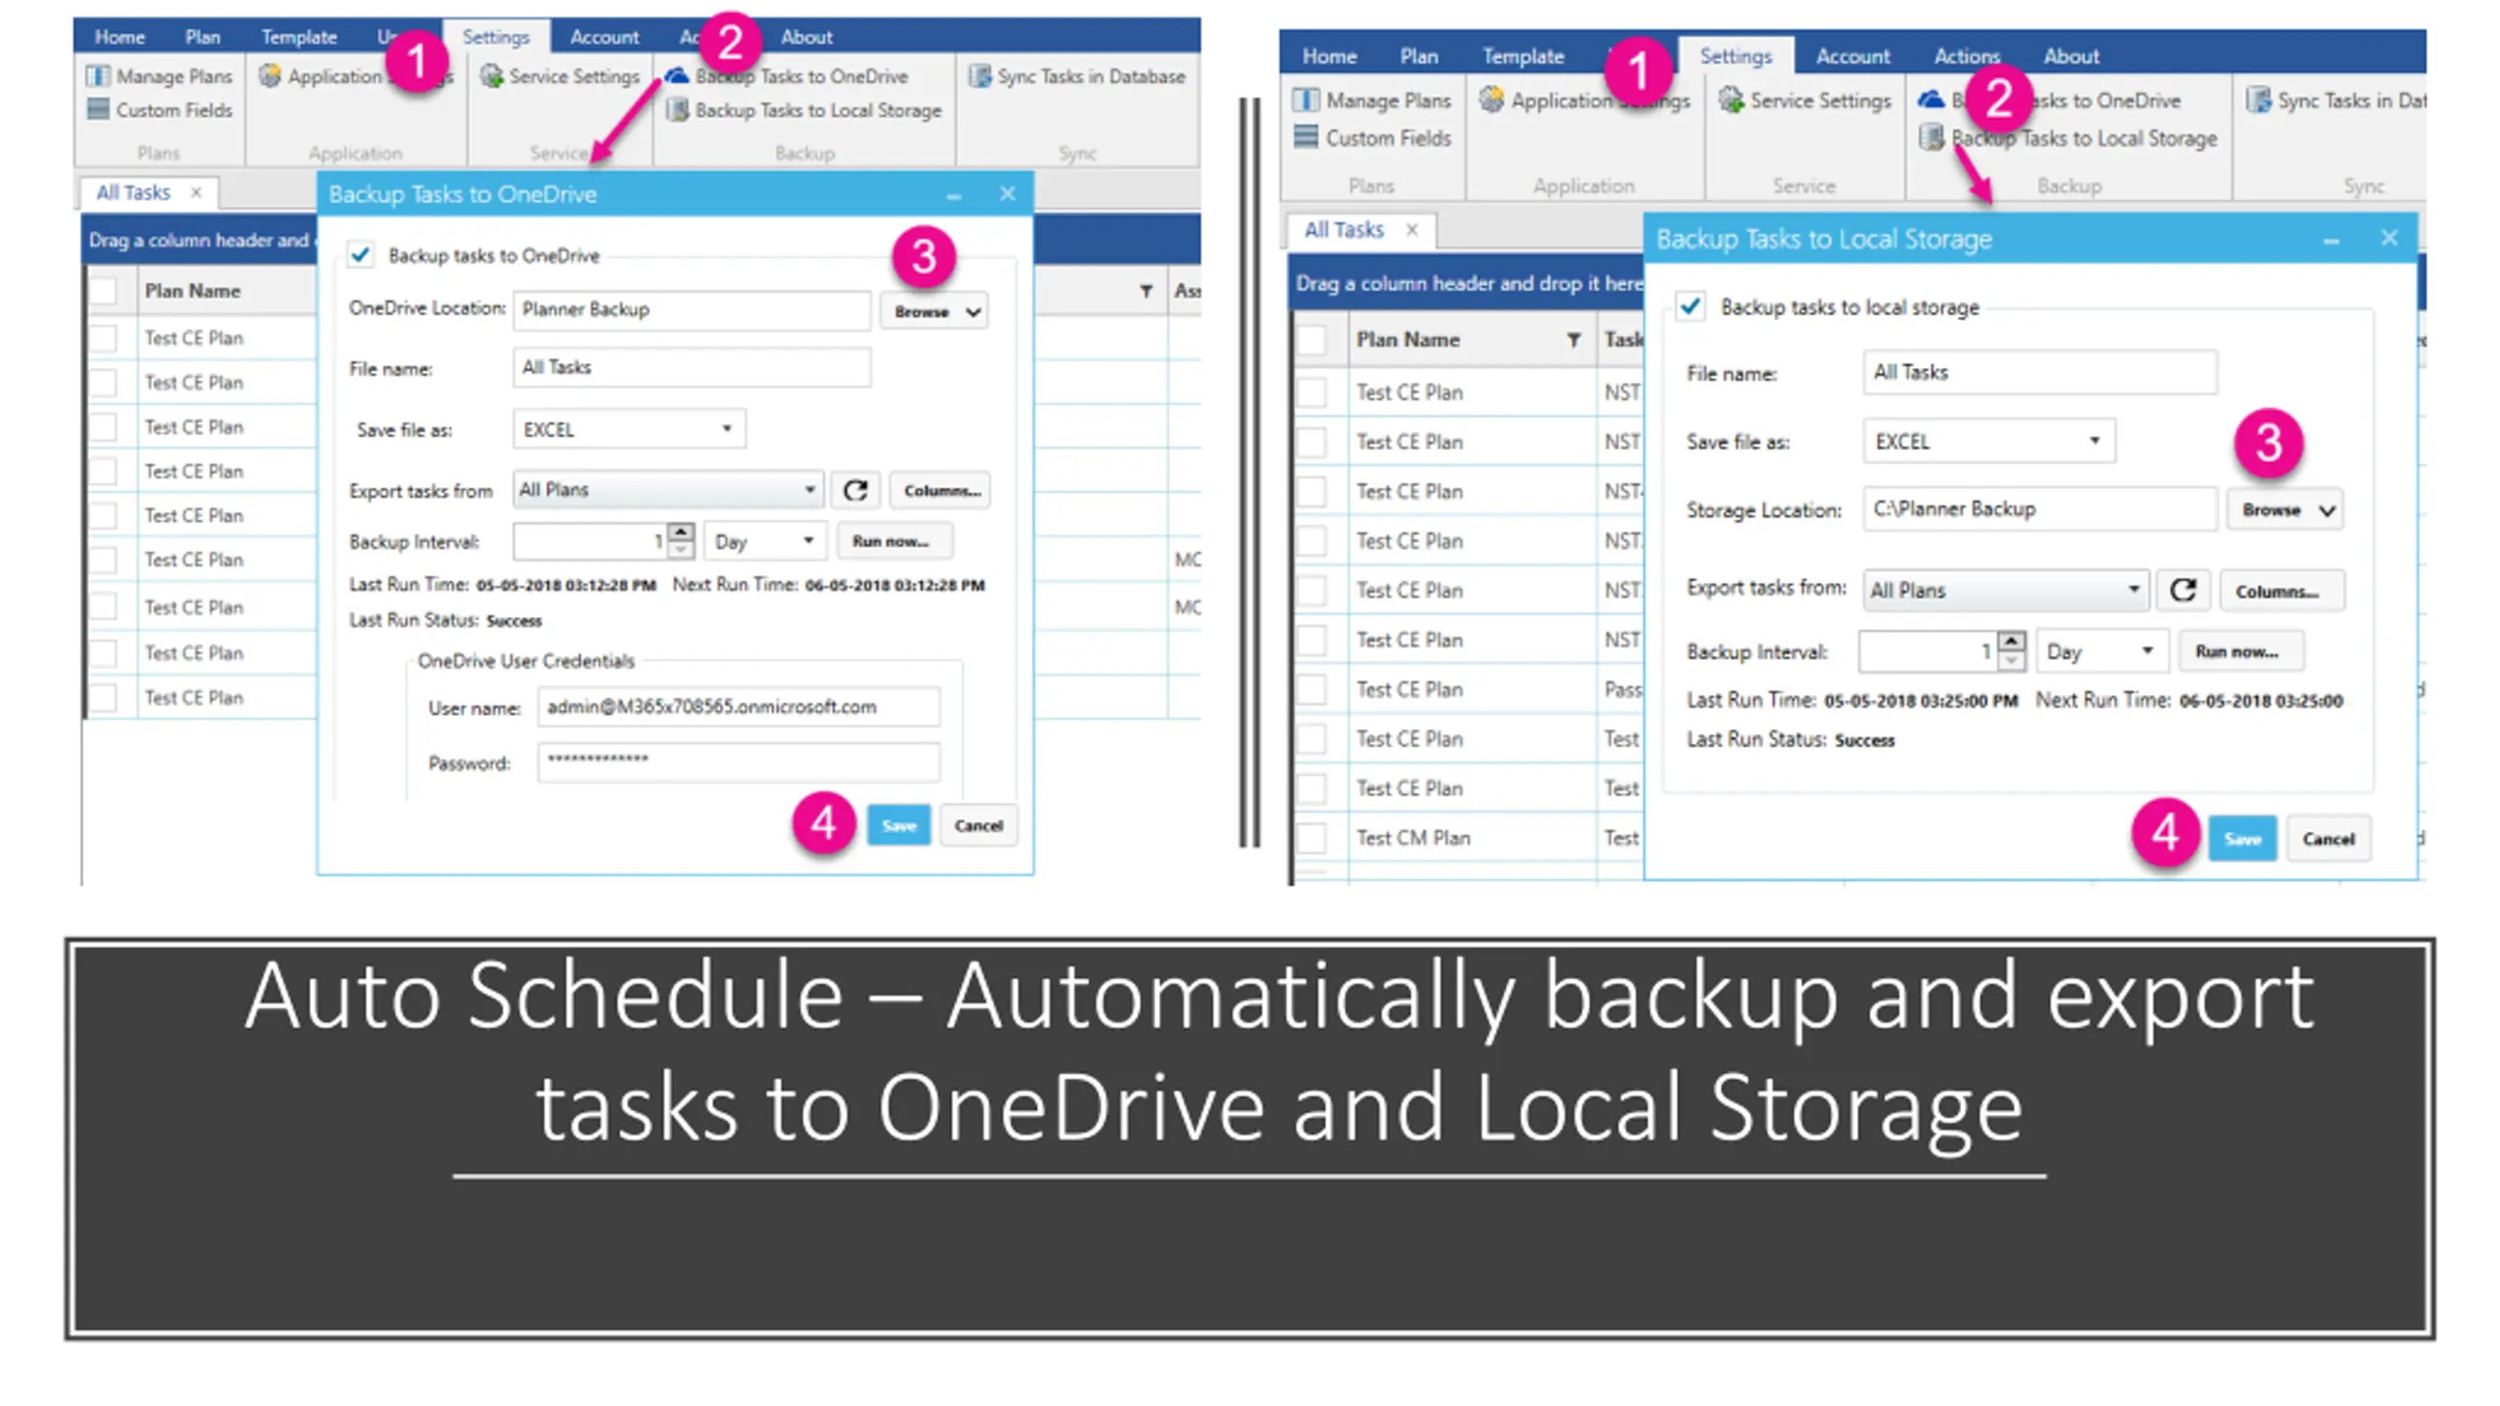
Task: Check last Test CE Plan row in left window
Action: click(103, 697)
